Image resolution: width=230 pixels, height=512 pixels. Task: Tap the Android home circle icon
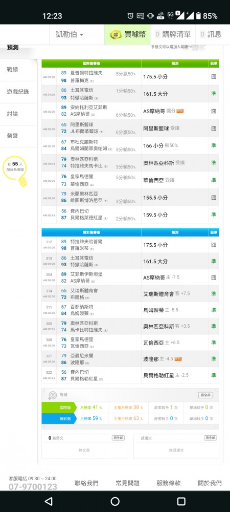pos(115,501)
